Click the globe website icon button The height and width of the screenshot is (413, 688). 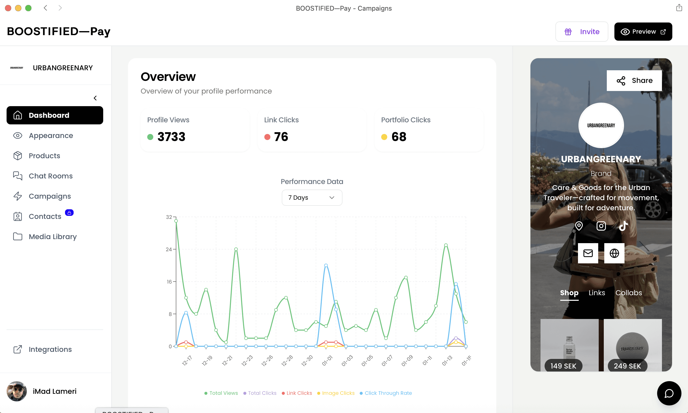(x=614, y=253)
